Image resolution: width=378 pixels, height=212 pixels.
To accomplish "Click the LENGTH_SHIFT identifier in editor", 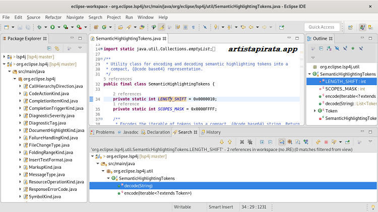I will click(172, 99).
